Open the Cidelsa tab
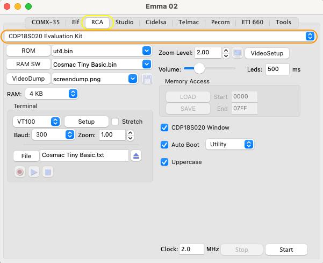 click(156, 22)
